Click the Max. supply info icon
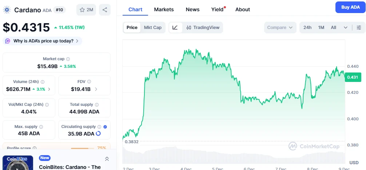This screenshot has width=366, height=170. coord(41,127)
